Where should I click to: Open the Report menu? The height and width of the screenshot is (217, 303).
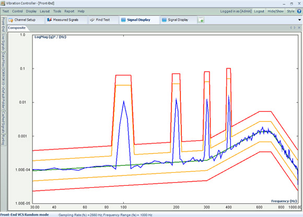tap(69, 11)
